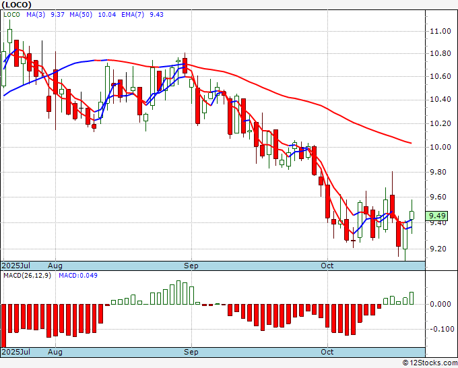Click the 10.00 price axis label
The height and width of the screenshot is (368, 458).
click(x=440, y=147)
